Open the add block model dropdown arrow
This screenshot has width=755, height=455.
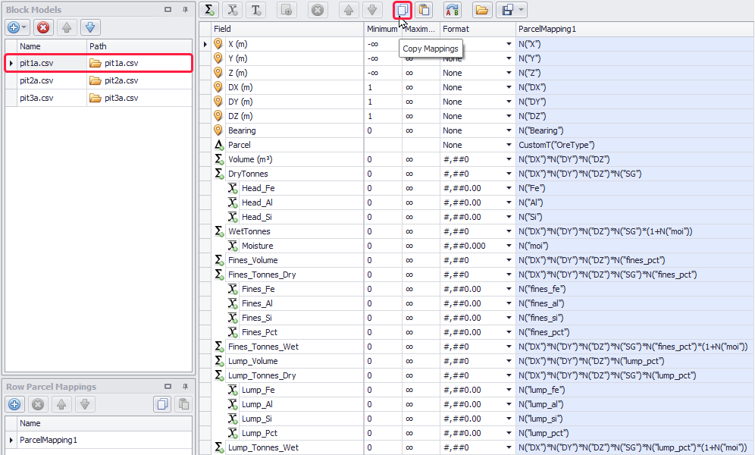pyautogui.click(x=25, y=27)
